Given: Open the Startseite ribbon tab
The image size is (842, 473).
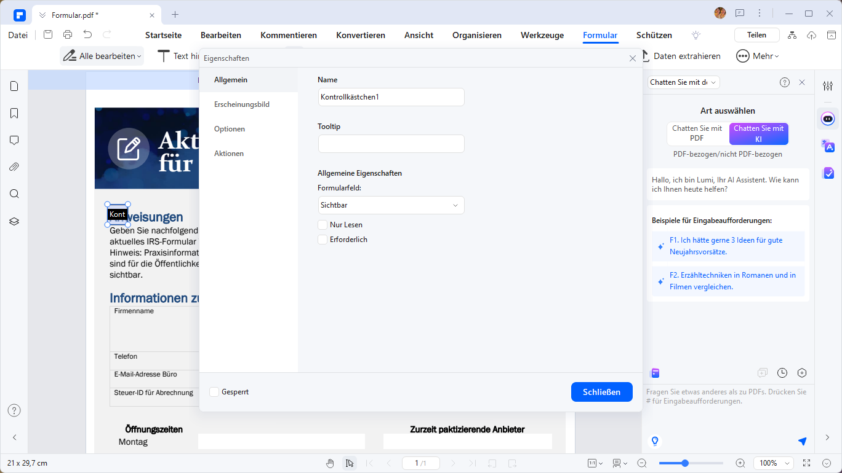Looking at the screenshot, I should click(163, 35).
